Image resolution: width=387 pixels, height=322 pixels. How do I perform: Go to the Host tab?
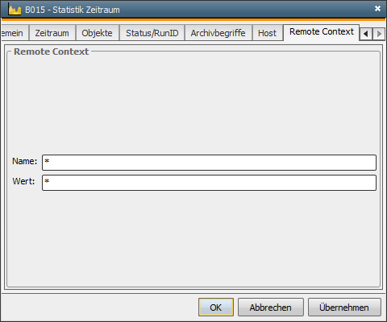pyautogui.click(x=268, y=33)
